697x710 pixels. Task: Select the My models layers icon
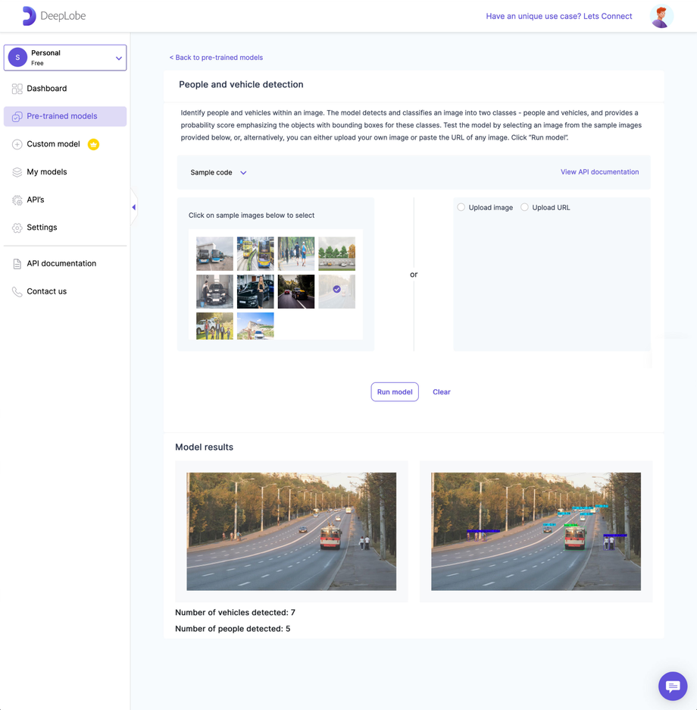[16, 172]
